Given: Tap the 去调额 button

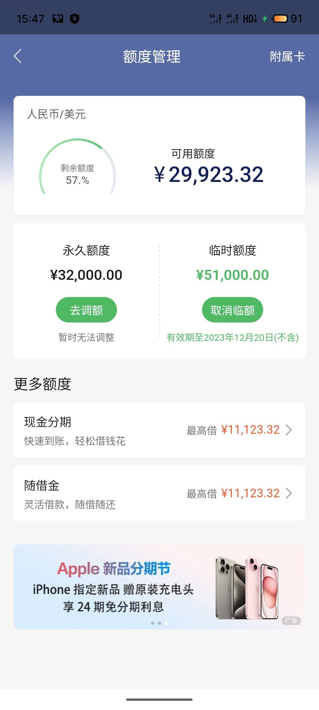Looking at the screenshot, I should (x=86, y=310).
